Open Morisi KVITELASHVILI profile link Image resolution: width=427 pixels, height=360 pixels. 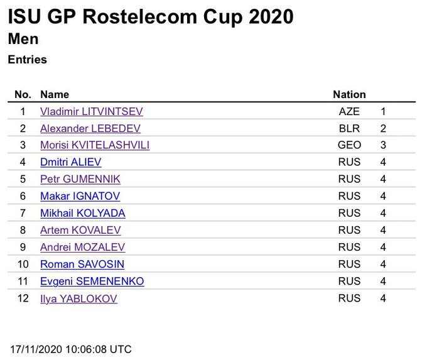click(x=95, y=146)
